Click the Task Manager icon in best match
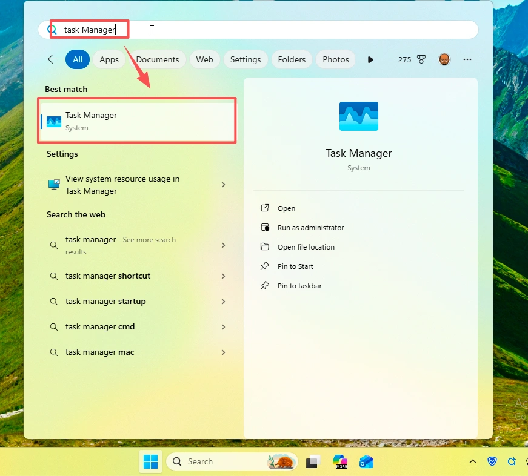 pyautogui.click(x=54, y=122)
